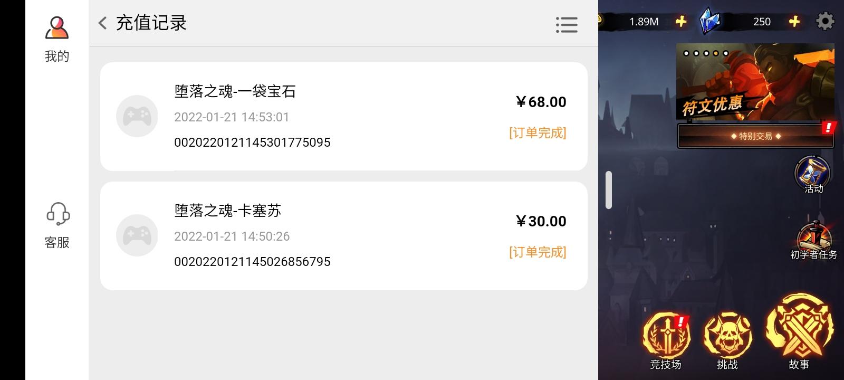844x380 pixels.
Task: Open the 堕落之魂-卡塞苏 order record
Action: [x=344, y=236]
